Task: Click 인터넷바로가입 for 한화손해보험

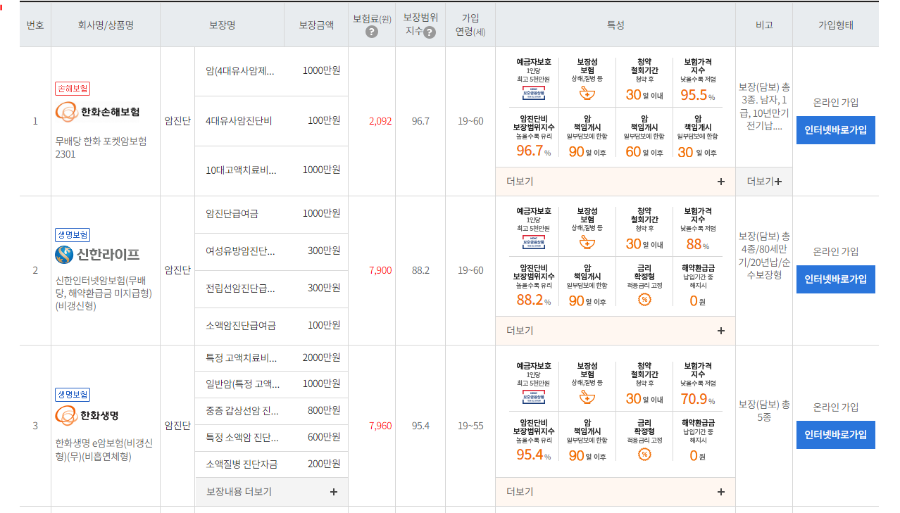Action: pos(836,130)
